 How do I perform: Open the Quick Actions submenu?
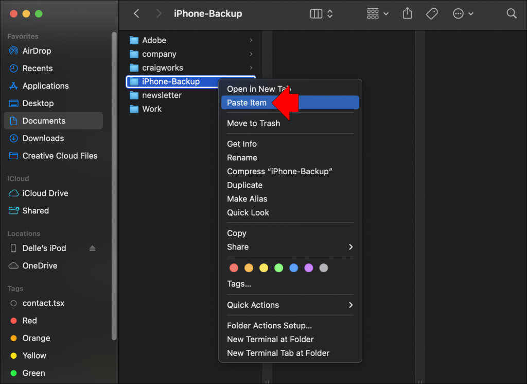click(290, 305)
